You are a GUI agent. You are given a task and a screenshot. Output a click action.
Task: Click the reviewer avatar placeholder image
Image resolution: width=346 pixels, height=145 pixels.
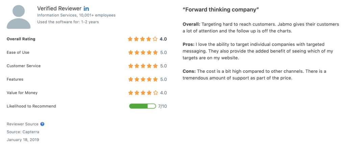click(19, 17)
